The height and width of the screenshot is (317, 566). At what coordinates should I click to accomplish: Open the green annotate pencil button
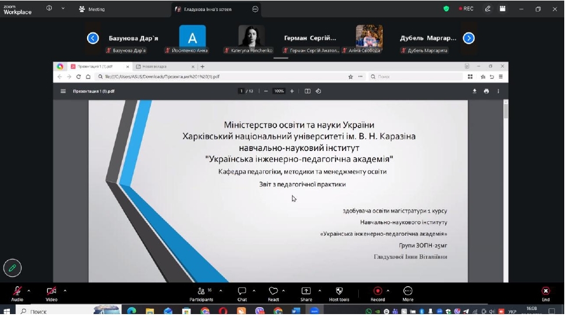pos(12,269)
